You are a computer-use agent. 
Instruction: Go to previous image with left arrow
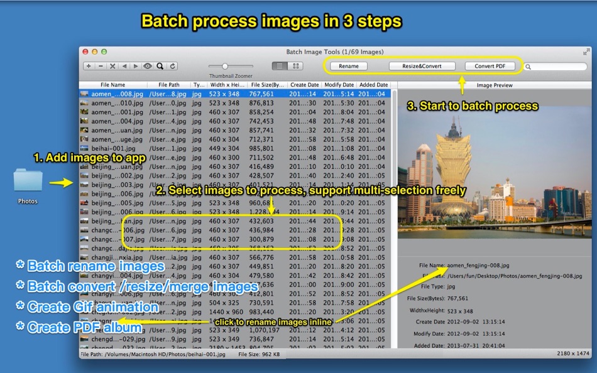pyautogui.click(x=124, y=66)
